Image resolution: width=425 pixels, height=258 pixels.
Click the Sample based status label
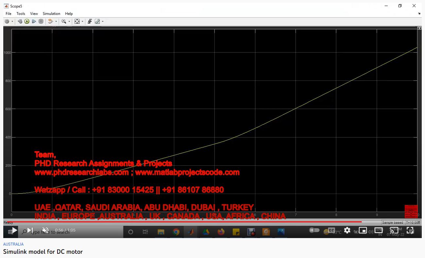(393, 223)
